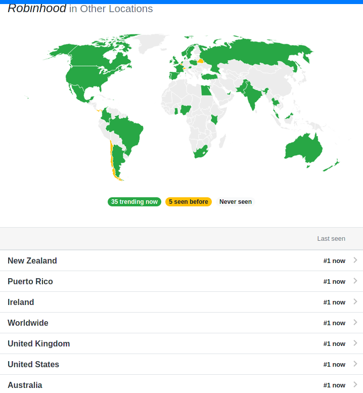
Task: Click '#1 now' beside United States
Action: point(334,365)
